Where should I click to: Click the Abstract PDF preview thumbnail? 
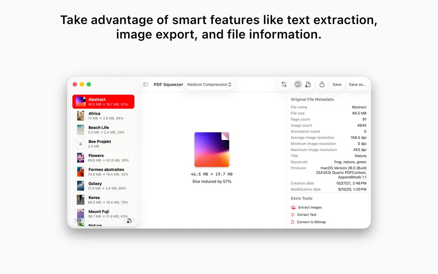coord(212,149)
